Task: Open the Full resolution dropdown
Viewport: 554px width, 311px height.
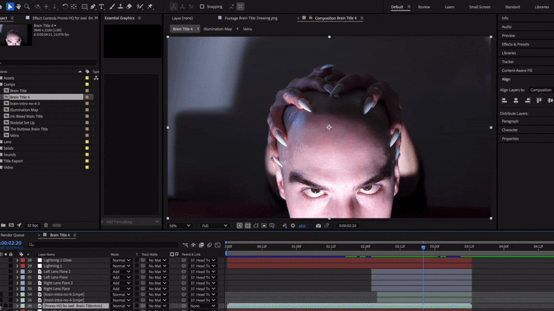Action: 214,225
